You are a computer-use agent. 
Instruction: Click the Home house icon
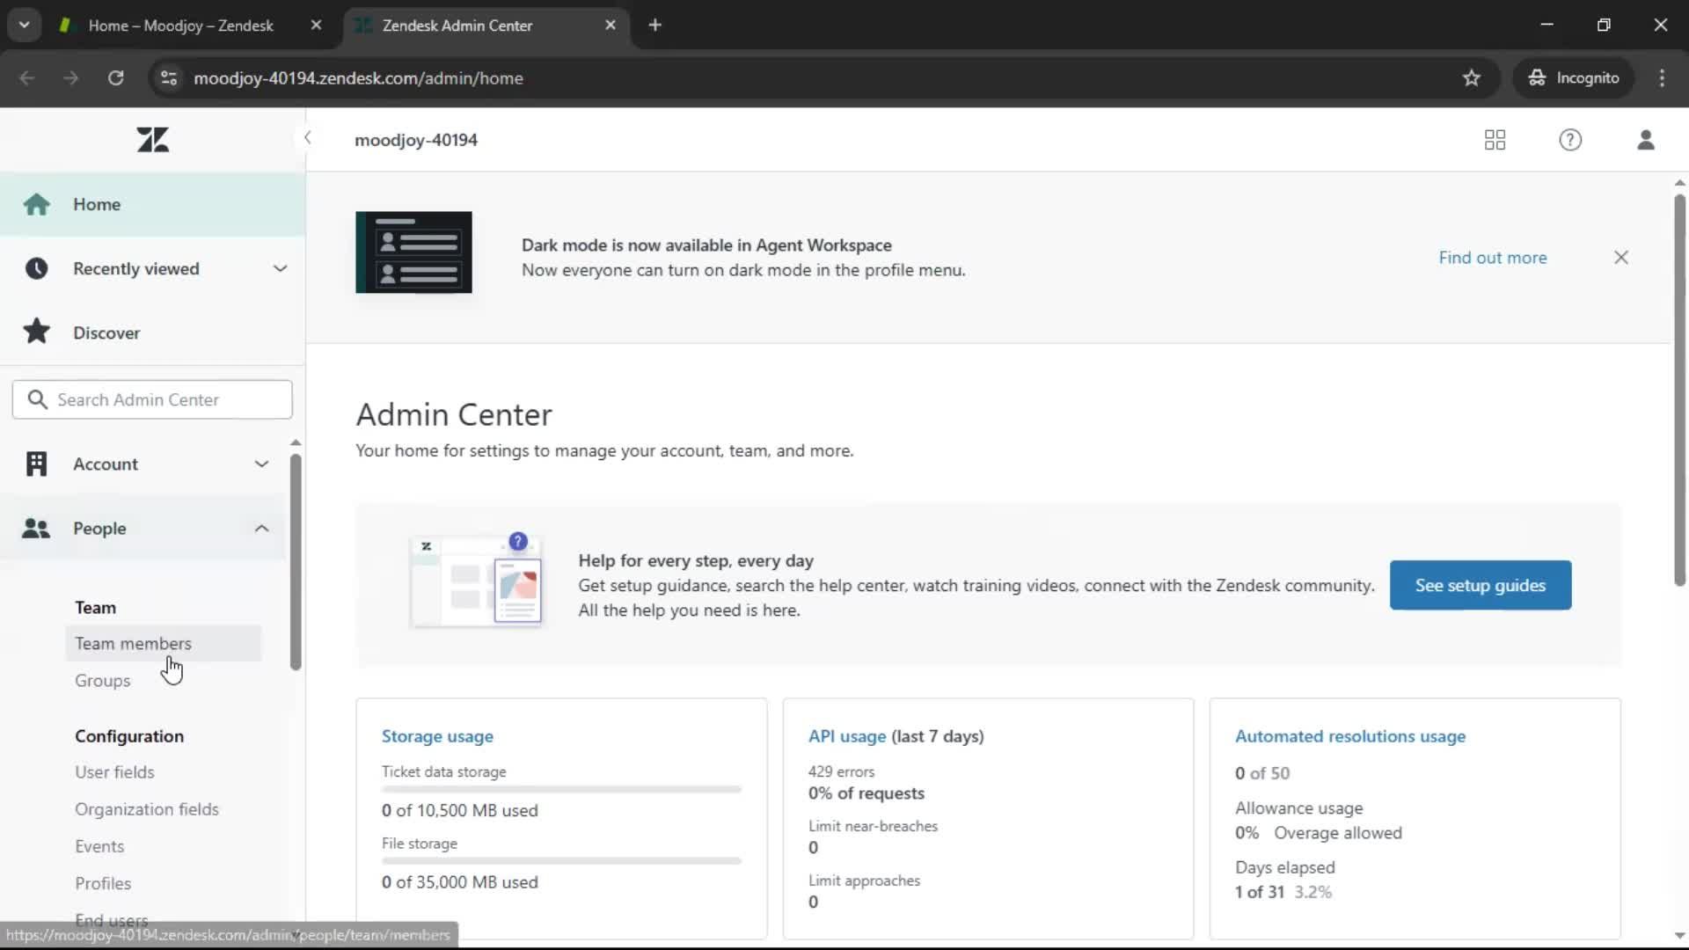click(36, 204)
